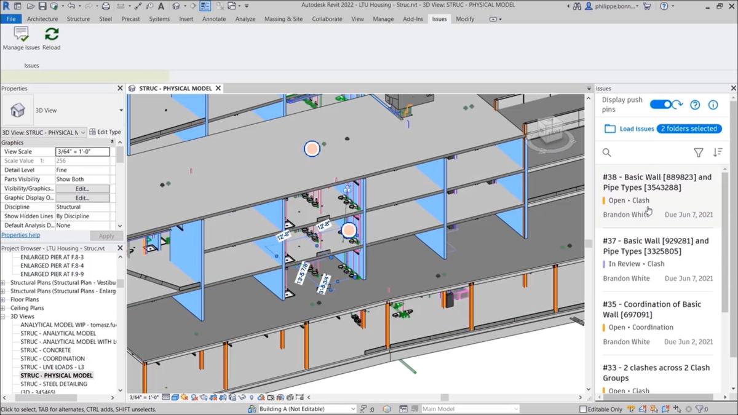Open help icon in Issues panel
The image size is (738, 415).
pos(695,105)
